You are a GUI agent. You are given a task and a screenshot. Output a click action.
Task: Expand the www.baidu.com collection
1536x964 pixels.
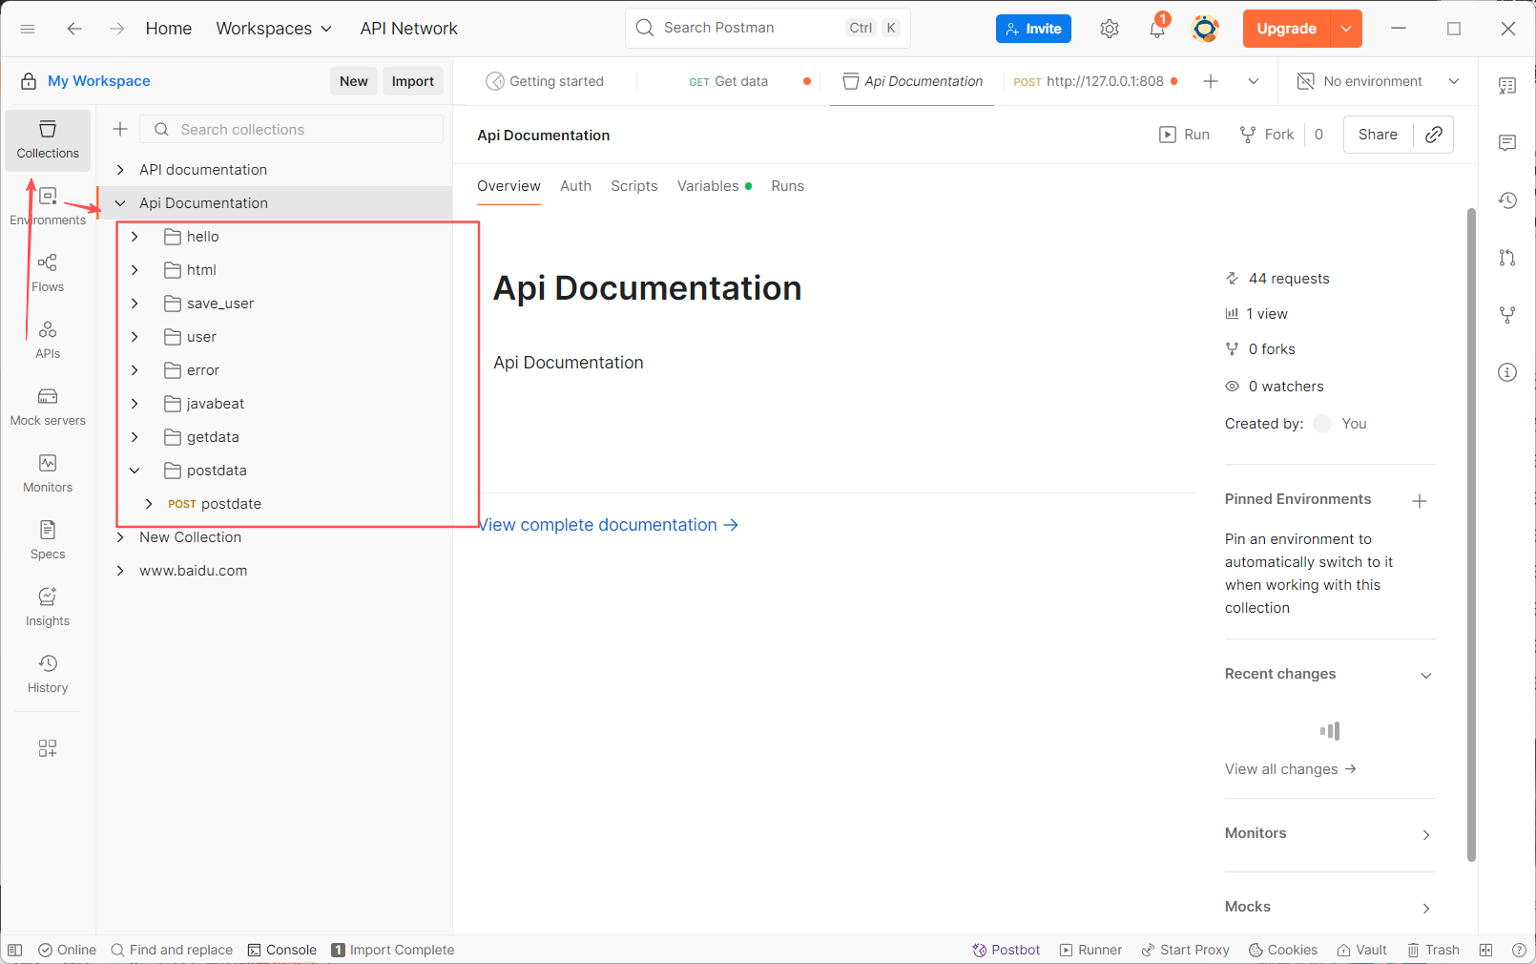(120, 571)
